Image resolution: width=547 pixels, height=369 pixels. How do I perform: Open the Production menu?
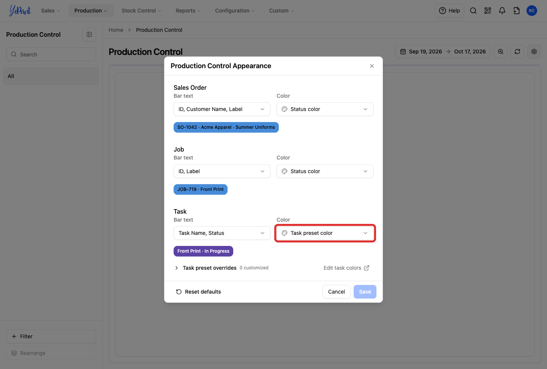pyautogui.click(x=91, y=11)
